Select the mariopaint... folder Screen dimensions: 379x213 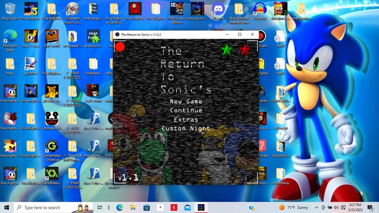(302, 11)
